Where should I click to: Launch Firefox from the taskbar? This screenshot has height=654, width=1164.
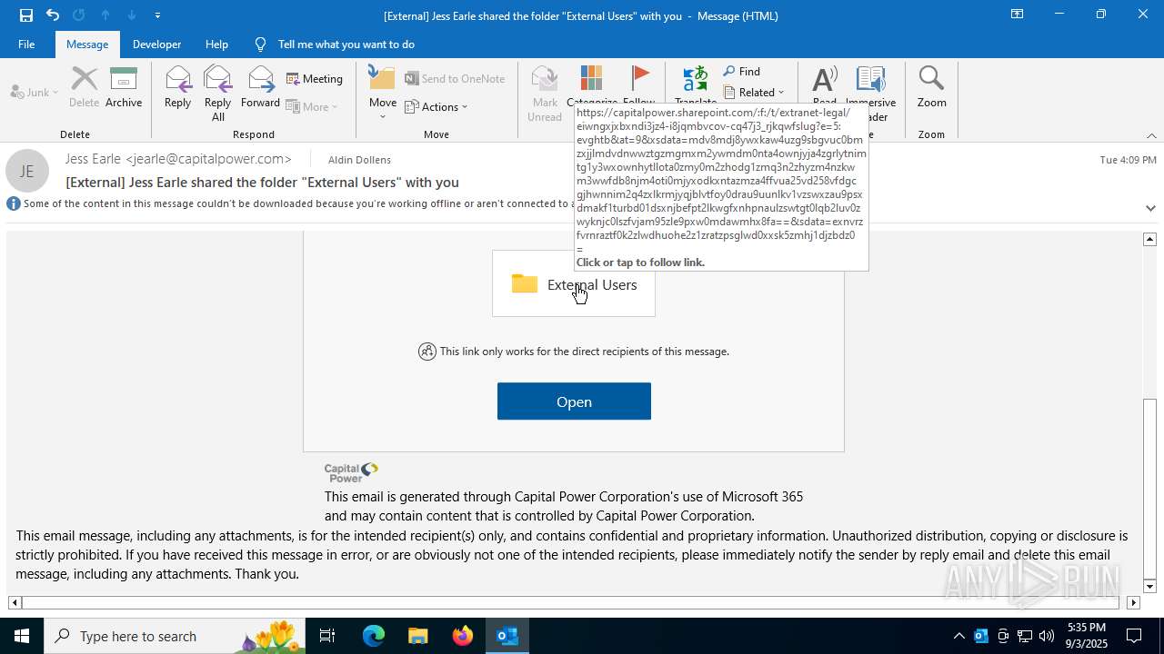[x=462, y=636]
